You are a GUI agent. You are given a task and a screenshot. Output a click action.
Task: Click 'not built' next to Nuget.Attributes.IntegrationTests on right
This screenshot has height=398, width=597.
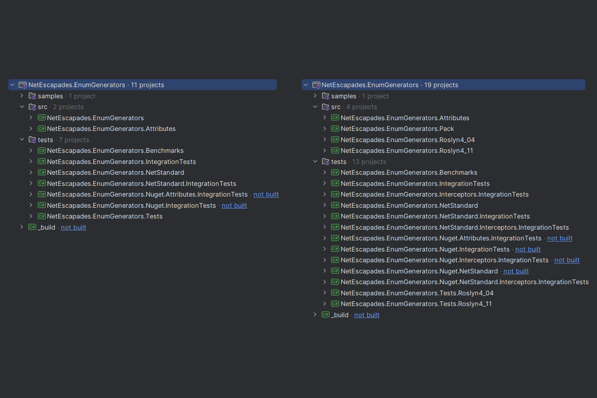pyautogui.click(x=560, y=238)
